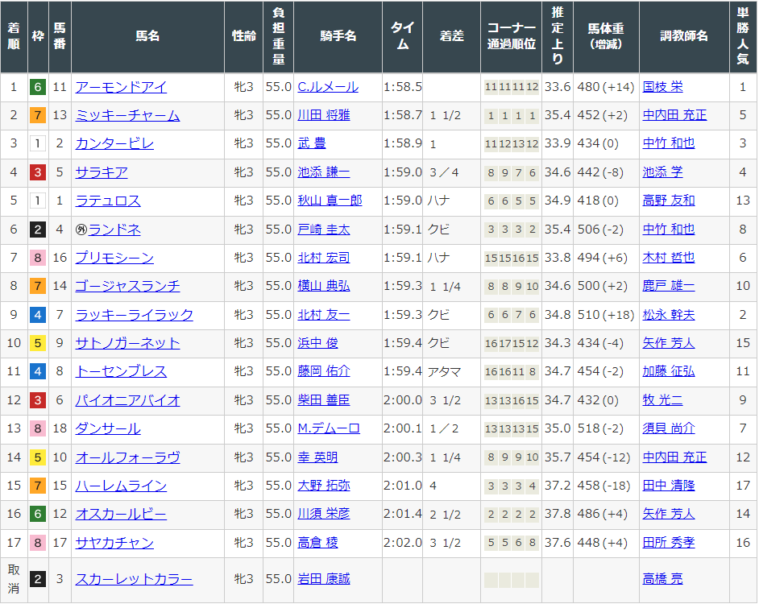View the サトノガーネット horse page

(127, 343)
